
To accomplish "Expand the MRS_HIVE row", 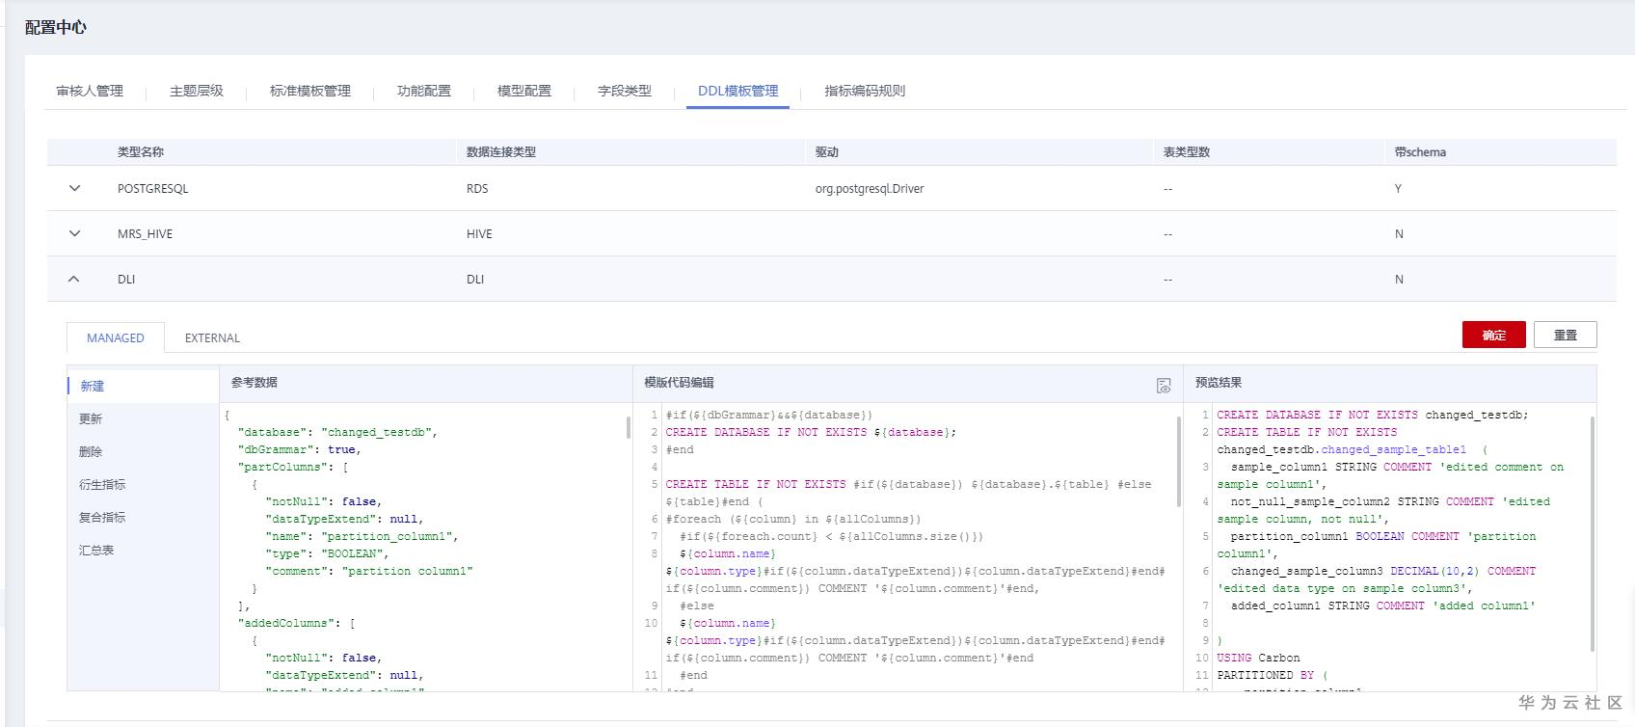I will [x=74, y=233].
